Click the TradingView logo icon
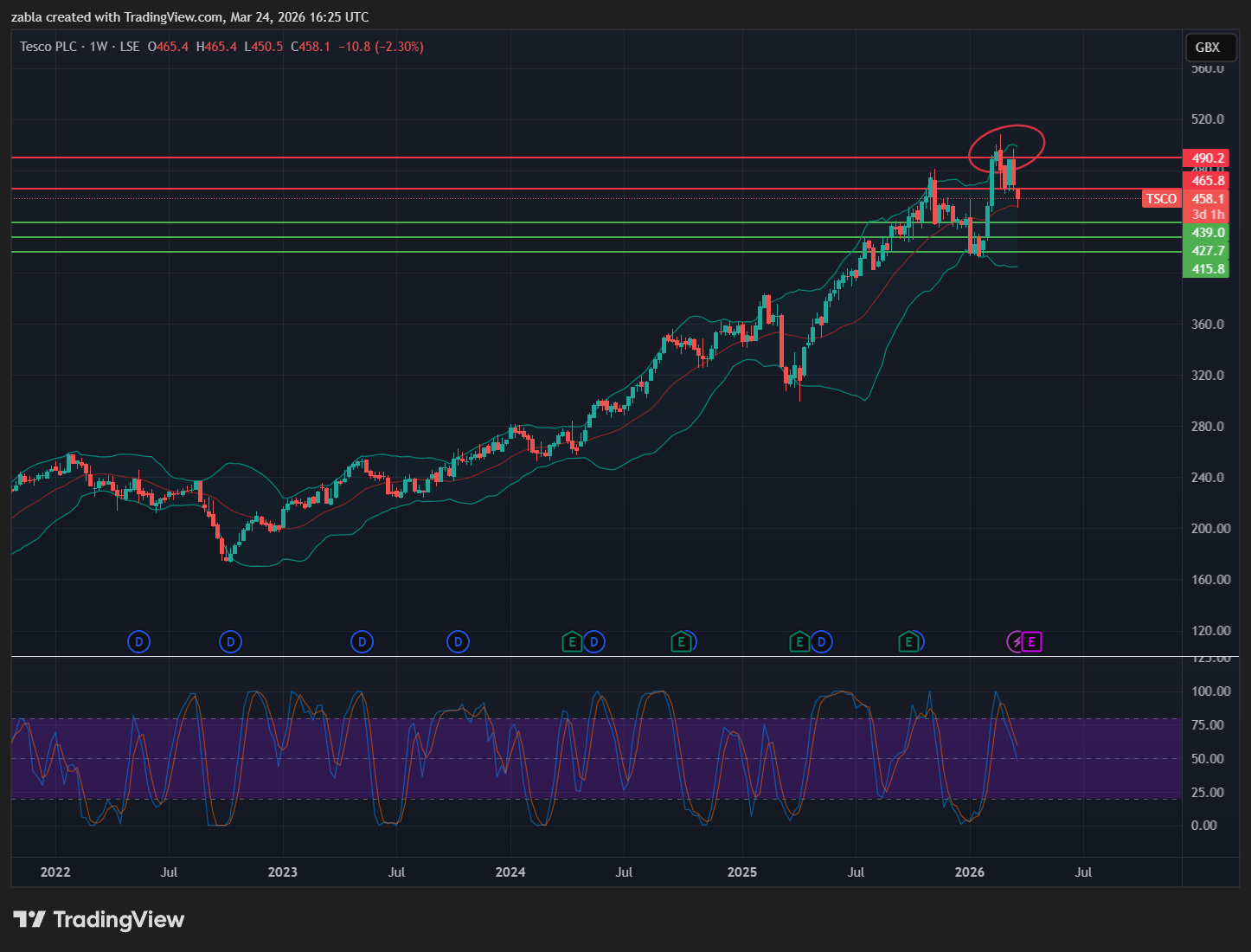 (29, 919)
